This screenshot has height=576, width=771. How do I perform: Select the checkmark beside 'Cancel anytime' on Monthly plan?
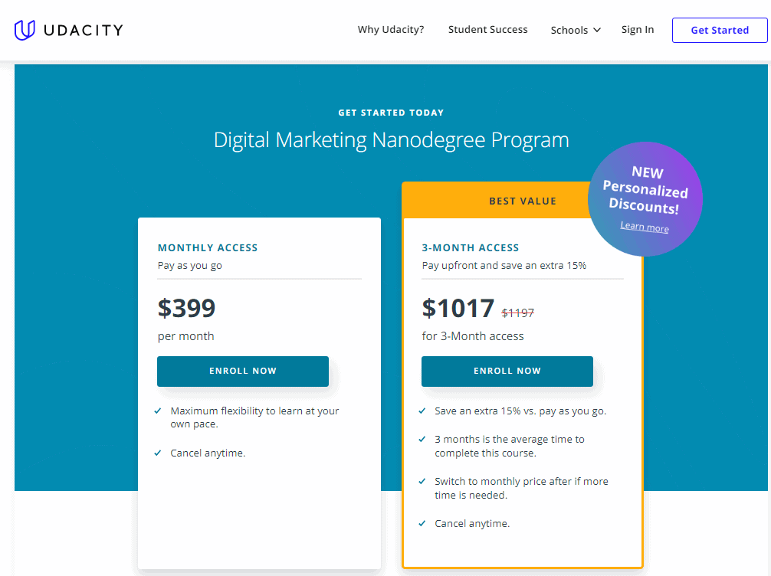click(159, 453)
